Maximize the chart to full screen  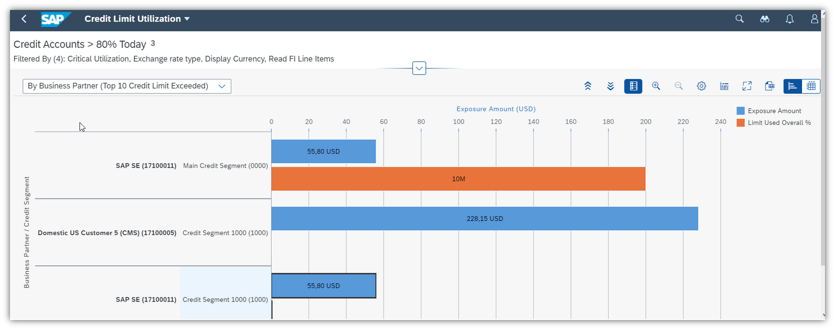(747, 86)
